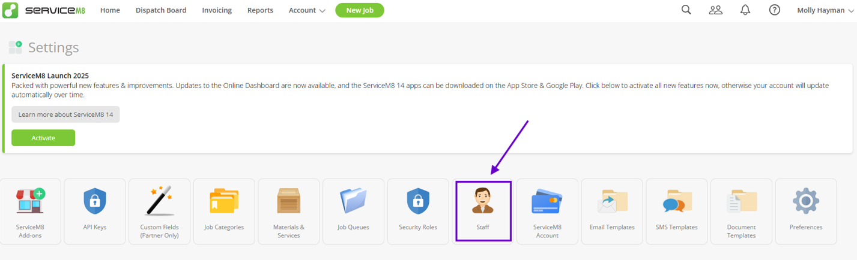The image size is (857, 260).
Task: Open the Dispatch Board
Action: [x=161, y=10]
